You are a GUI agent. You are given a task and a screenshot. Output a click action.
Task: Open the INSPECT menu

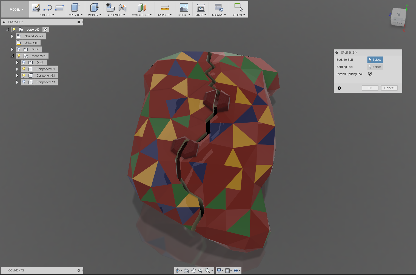[x=164, y=15]
